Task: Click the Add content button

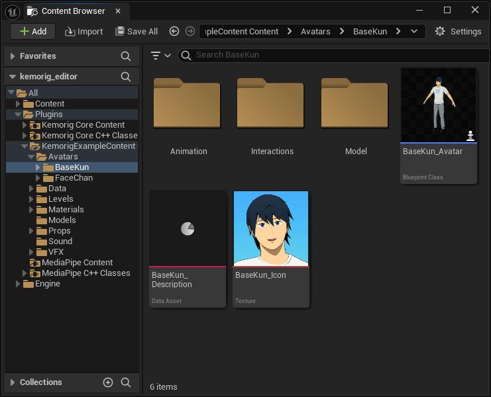Action: pos(32,31)
